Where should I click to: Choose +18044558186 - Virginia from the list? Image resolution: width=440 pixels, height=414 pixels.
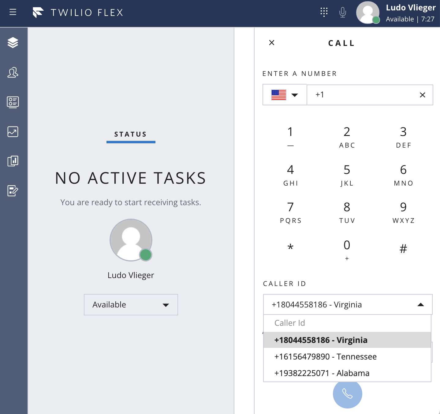pos(347,340)
